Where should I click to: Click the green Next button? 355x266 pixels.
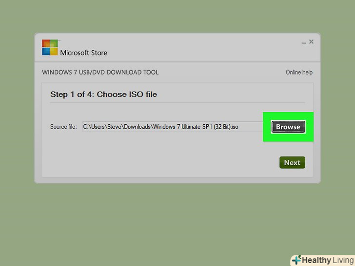(x=292, y=163)
